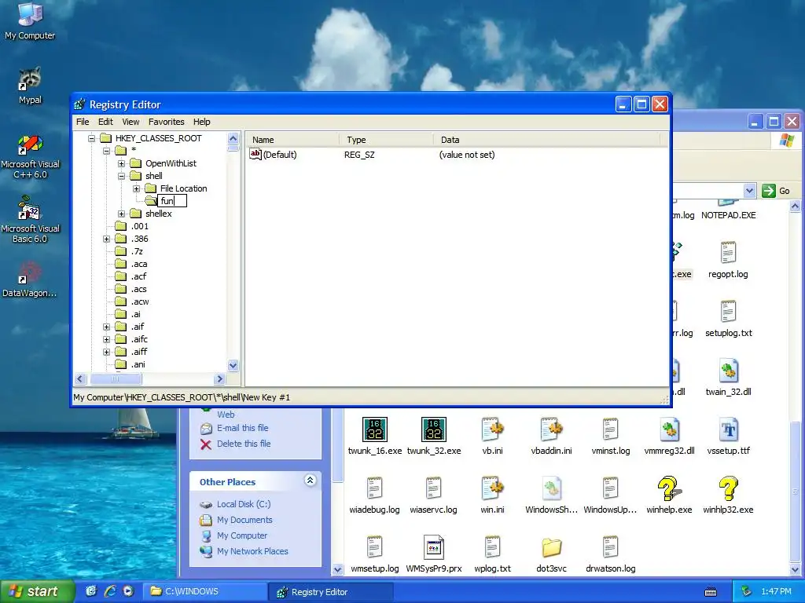Select the Microsoft Visual Basic 6.0 shortcut

[30, 220]
